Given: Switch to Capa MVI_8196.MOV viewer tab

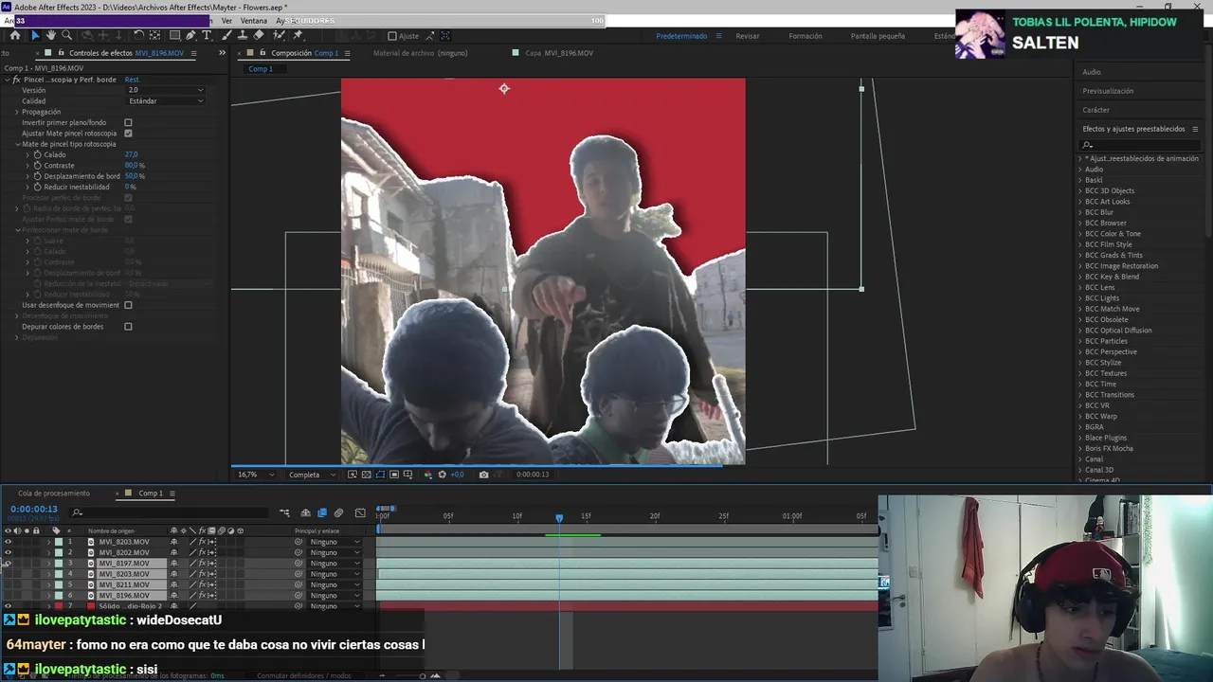Looking at the screenshot, I should click(x=559, y=53).
